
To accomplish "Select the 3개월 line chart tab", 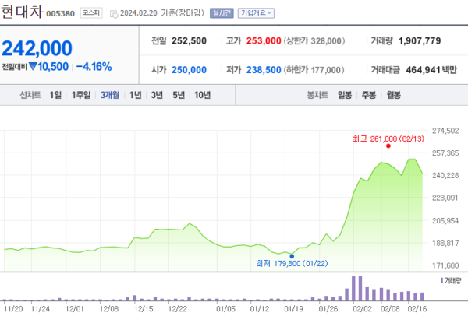I will tap(110, 95).
